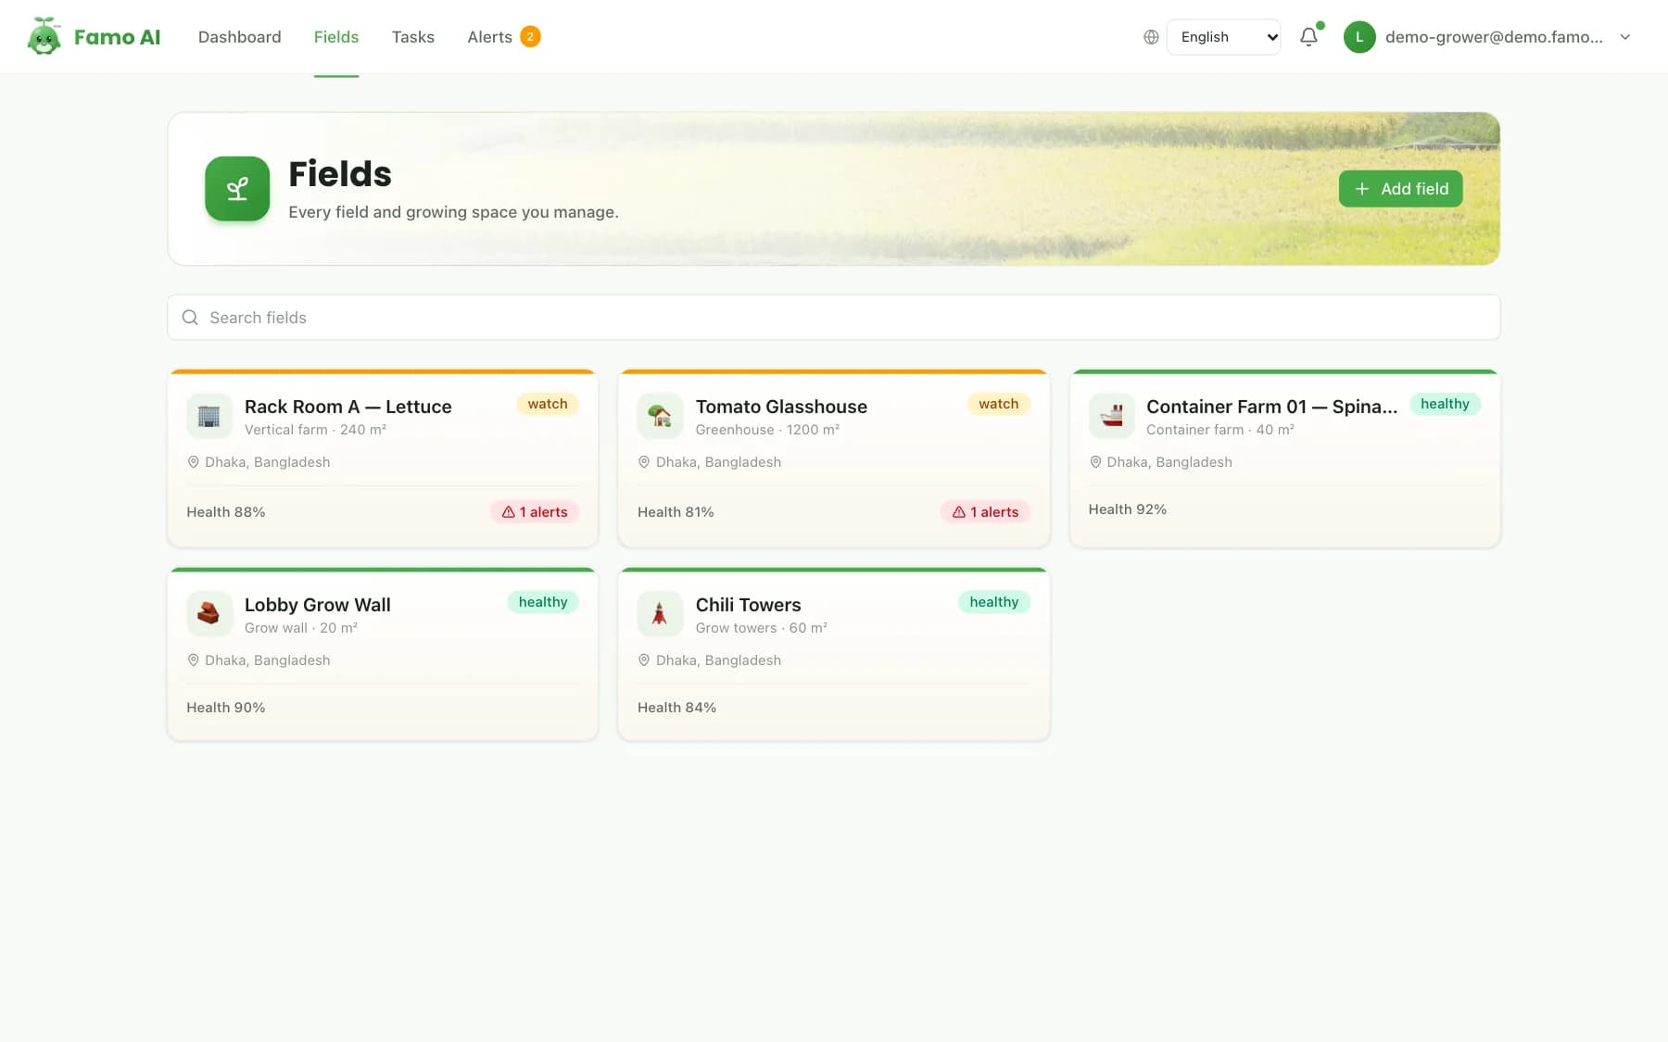The image size is (1668, 1042).
Task: Click the globe language icon
Action: coord(1151,37)
